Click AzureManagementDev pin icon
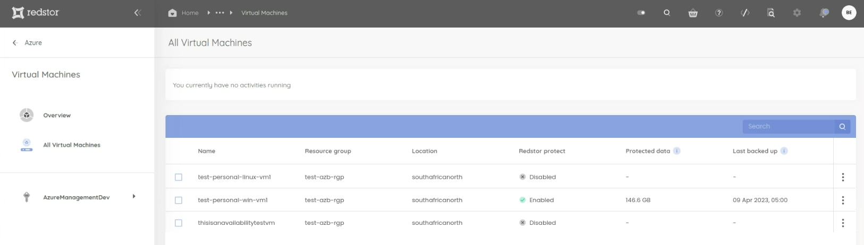864x245 pixels. [27, 197]
